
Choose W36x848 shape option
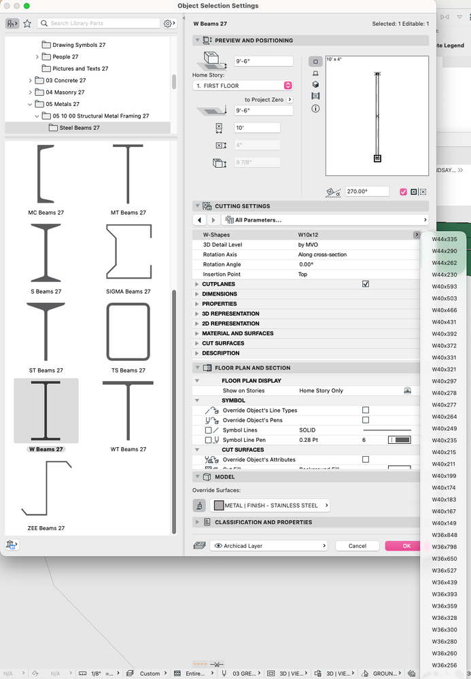(x=444, y=535)
